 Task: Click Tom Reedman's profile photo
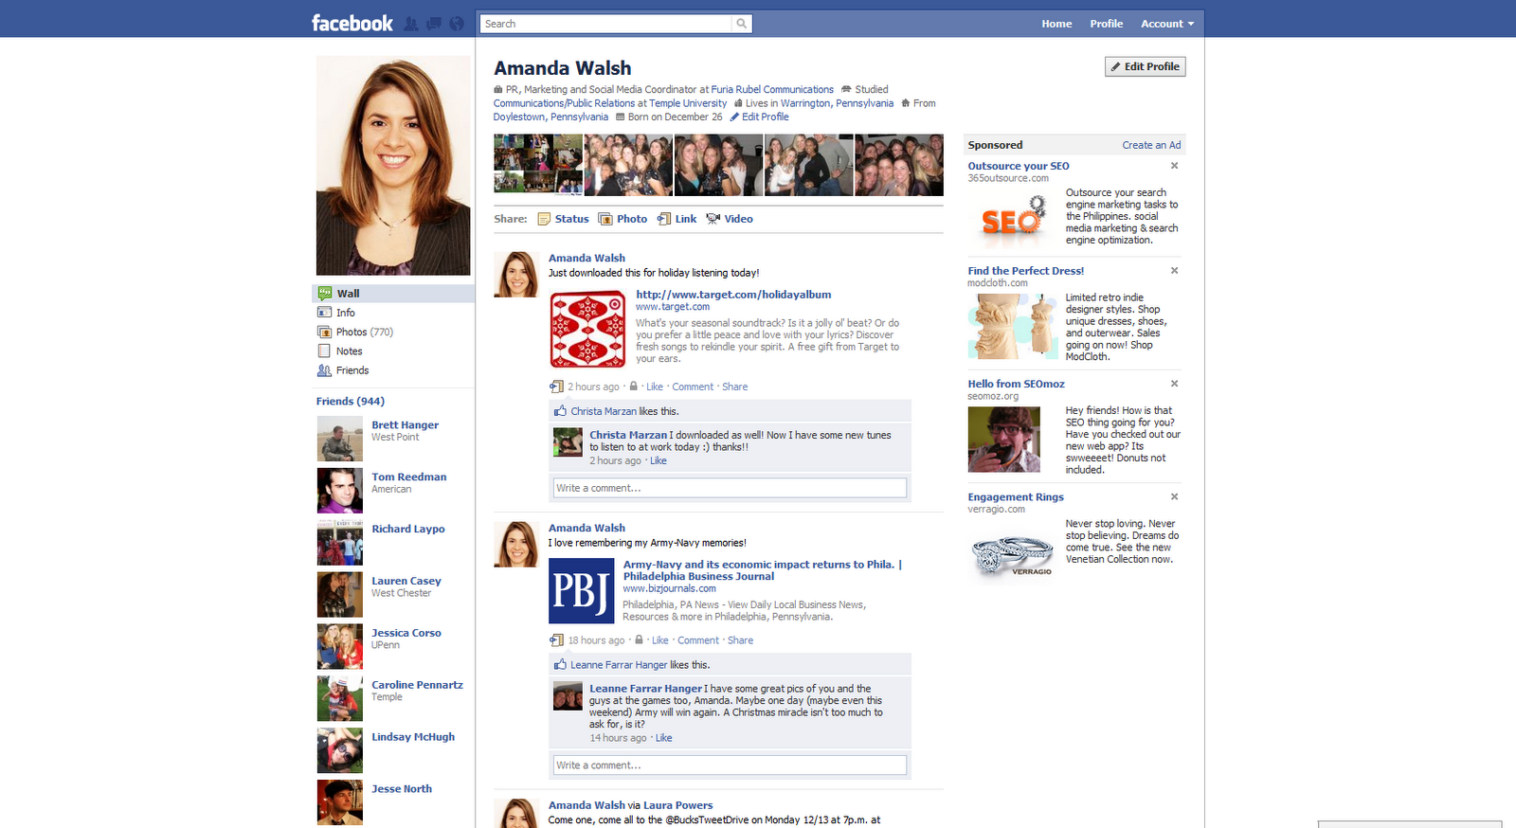(x=339, y=490)
